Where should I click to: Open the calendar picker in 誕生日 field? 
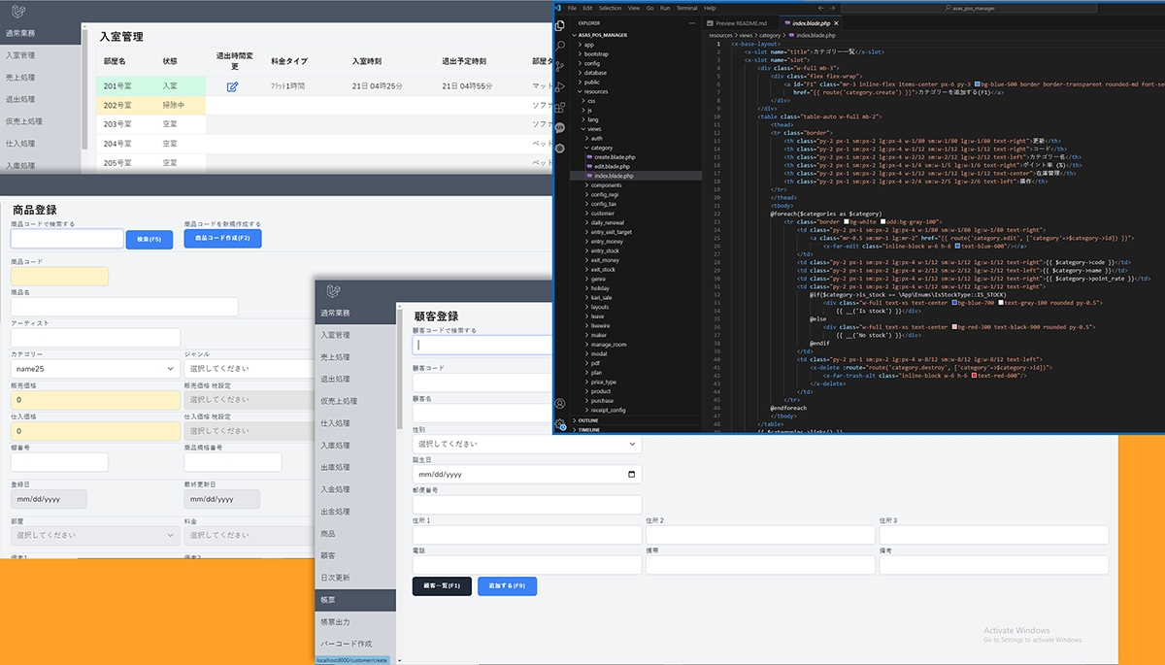pos(633,475)
